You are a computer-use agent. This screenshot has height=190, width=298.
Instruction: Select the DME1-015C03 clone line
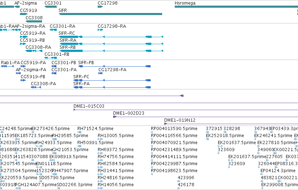186,110
